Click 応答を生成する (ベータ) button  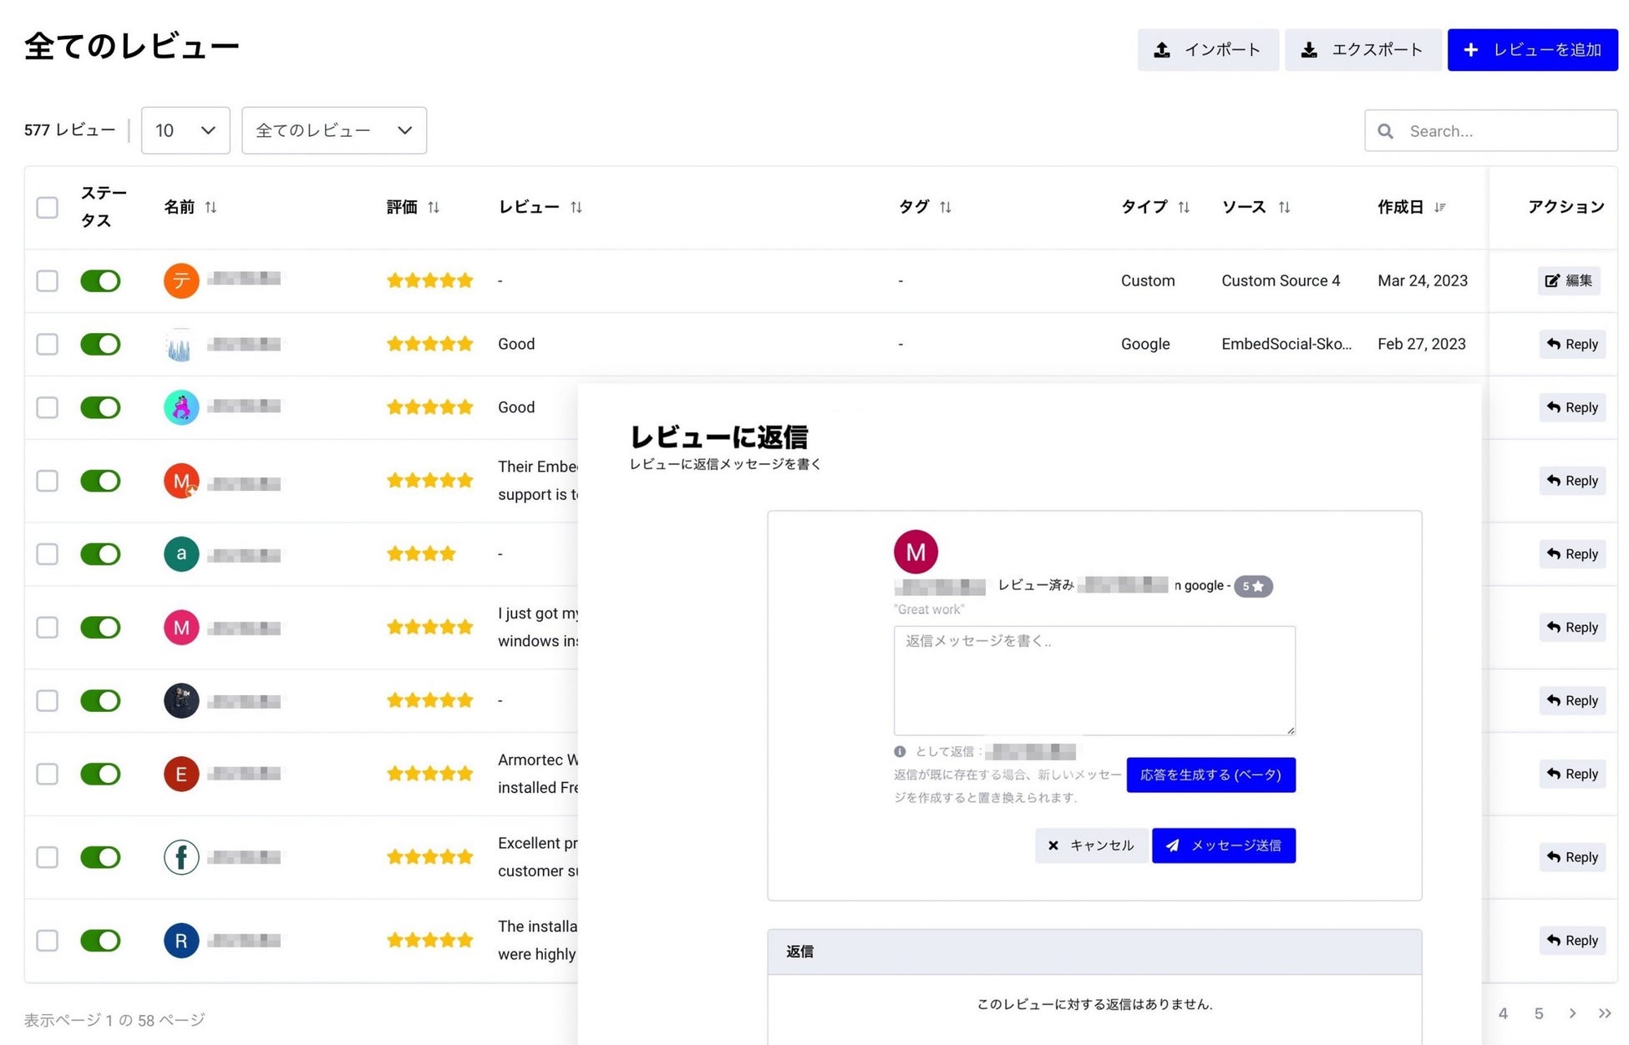[x=1210, y=775]
